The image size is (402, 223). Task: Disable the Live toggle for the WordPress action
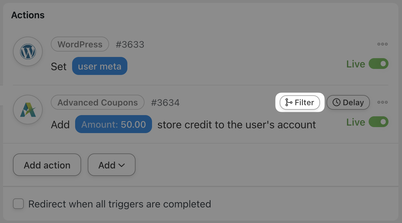(x=379, y=64)
